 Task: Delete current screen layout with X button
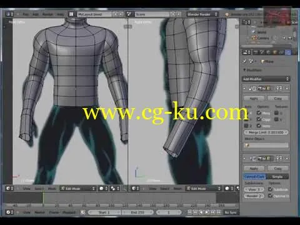[x=121, y=14]
